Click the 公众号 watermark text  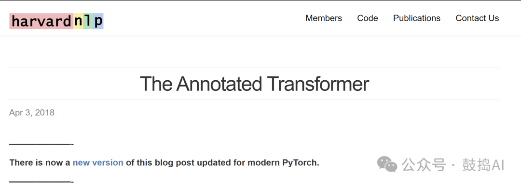click(424, 165)
